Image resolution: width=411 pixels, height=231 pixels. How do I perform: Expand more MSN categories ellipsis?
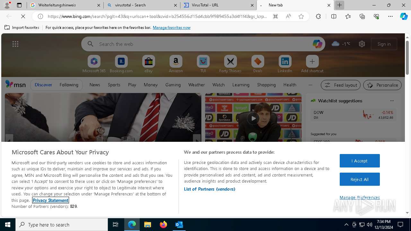coord(310,85)
